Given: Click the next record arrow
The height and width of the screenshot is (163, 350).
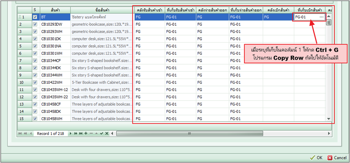Looking at the screenshot, I should click(71, 134).
